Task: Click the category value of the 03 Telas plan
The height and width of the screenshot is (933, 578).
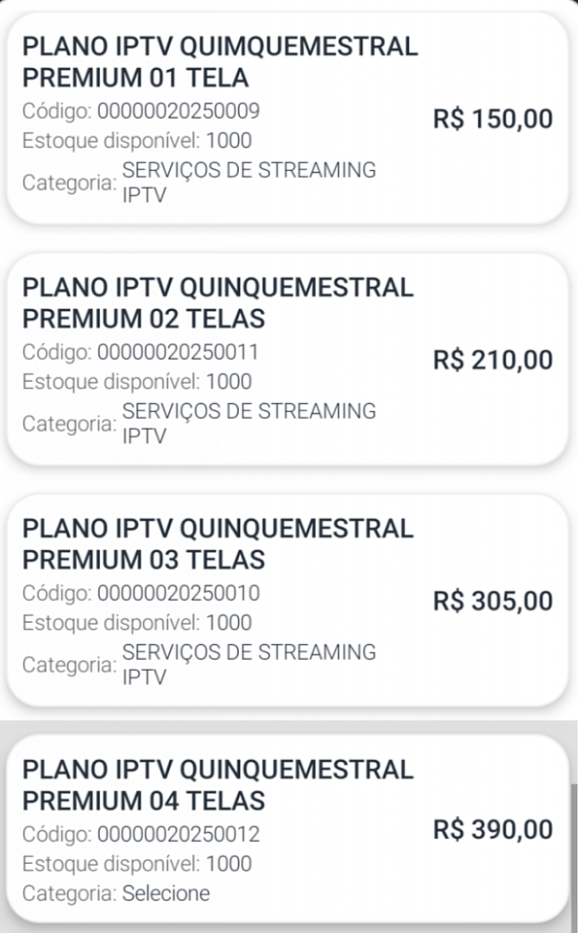Action: click(x=249, y=664)
